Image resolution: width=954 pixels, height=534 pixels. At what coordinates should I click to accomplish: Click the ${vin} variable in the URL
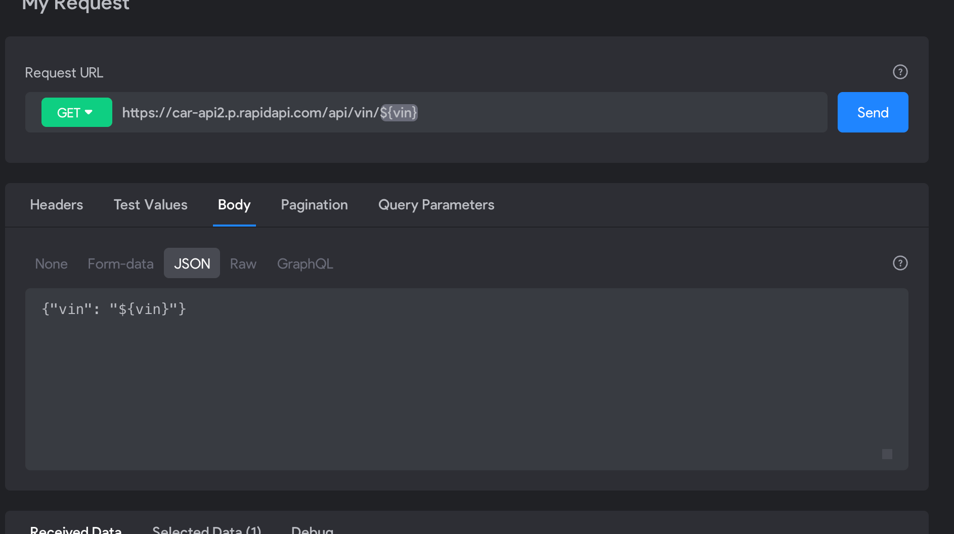[x=399, y=112]
